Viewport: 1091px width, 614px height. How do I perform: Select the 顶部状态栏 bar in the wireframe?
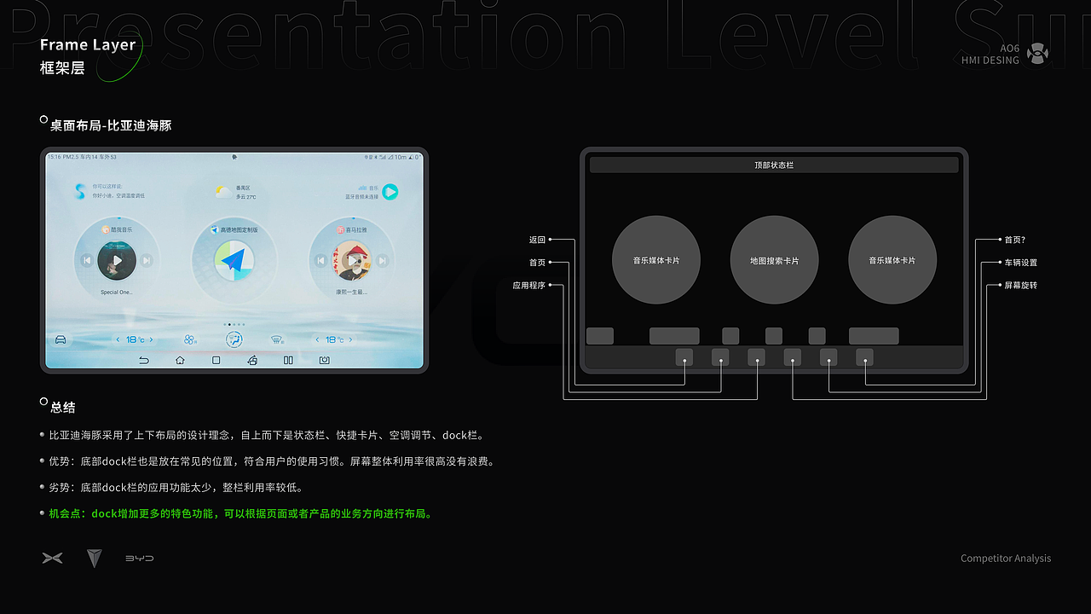[774, 165]
